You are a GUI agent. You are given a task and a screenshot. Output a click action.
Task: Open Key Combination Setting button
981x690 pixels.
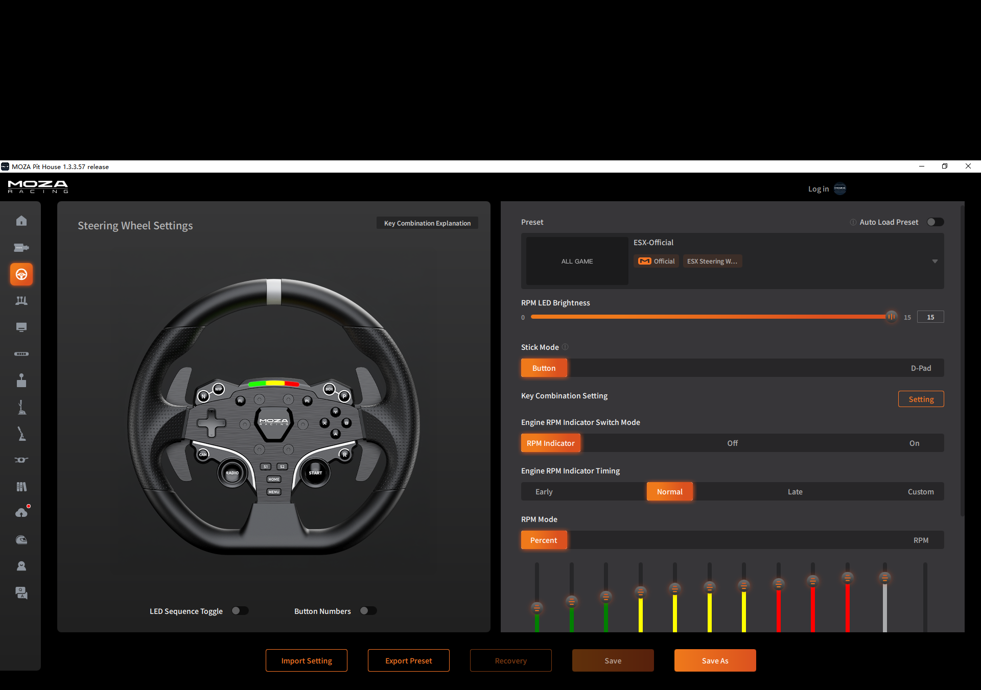[920, 399]
